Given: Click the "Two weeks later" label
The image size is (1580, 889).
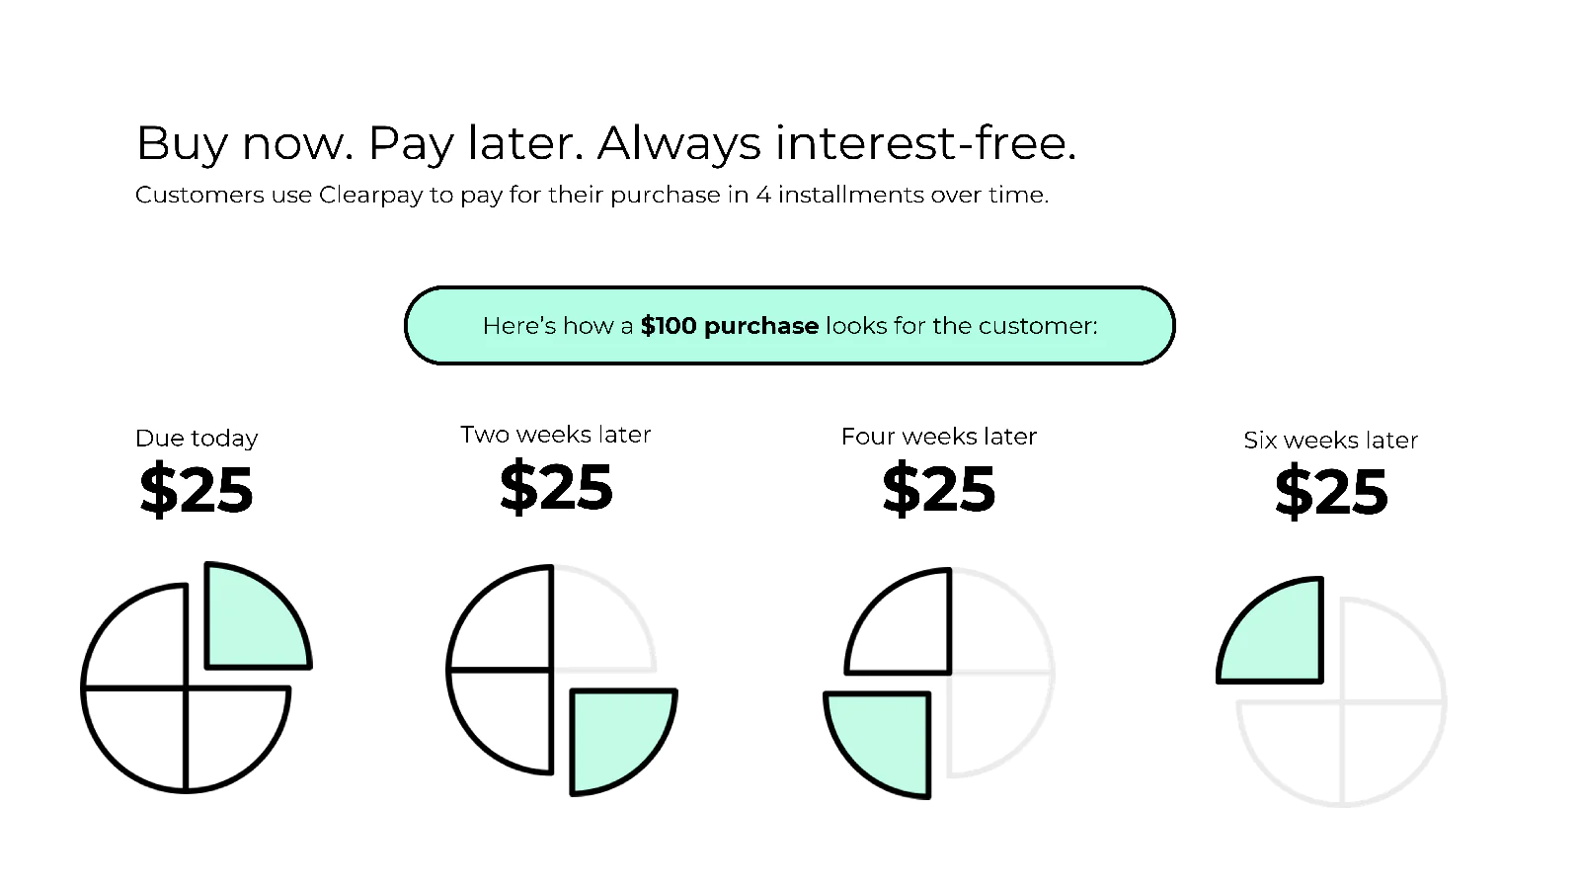Looking at the screenshot, I should [x=555, y=435].
